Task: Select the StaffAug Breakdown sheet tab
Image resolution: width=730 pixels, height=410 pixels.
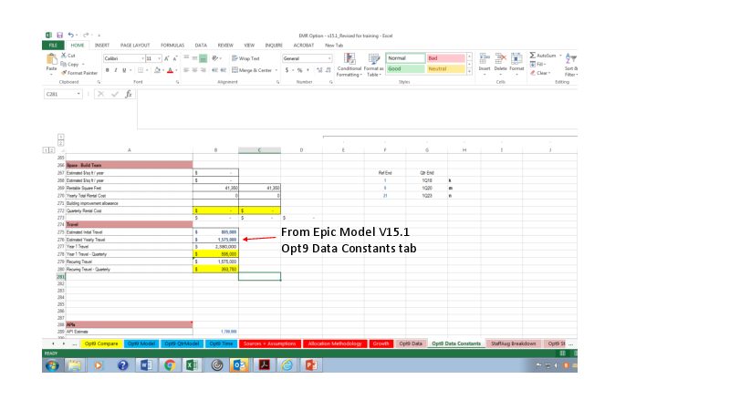Action: [514, 343]
